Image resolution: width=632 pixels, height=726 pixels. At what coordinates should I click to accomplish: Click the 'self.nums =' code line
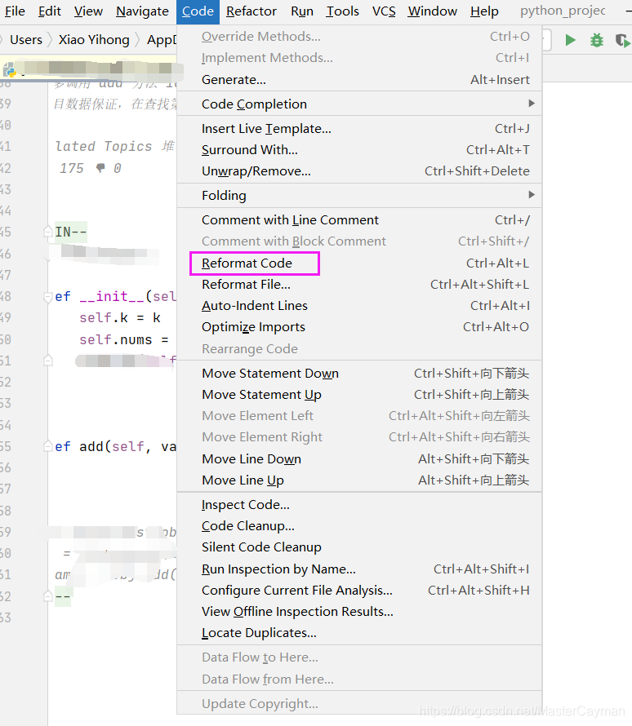pyautogui.click(x=124, y=340)
